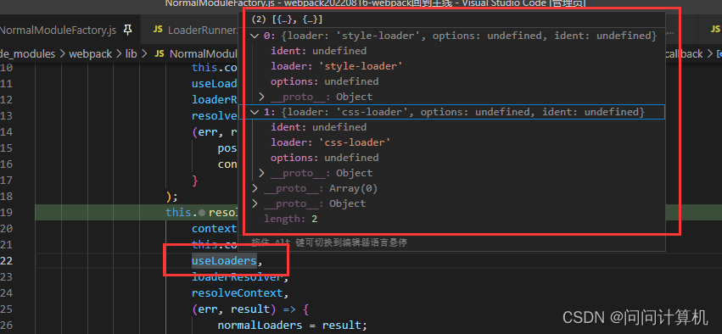Switch to the NormalModuleFactory.js editor tab
This screenshot has width=722, height=334.
58,31
